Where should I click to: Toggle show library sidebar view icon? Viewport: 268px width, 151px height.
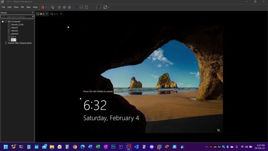tap(76, 7)
